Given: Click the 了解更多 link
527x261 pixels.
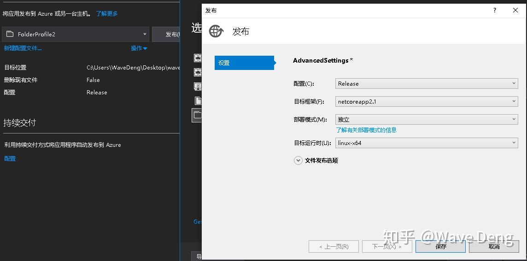Looking at the screenshot, I should (x=107, y=14).
